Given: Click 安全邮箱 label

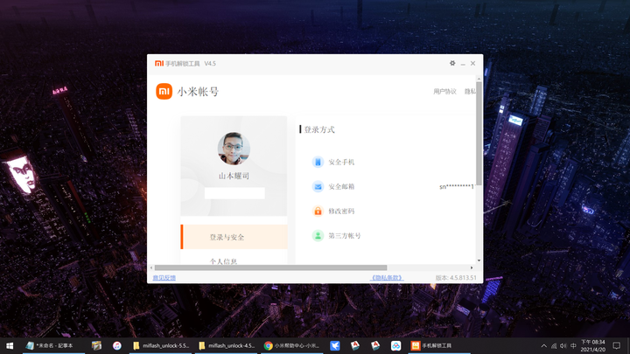Looking at the screenshot, I should click(x=341, y=187).
